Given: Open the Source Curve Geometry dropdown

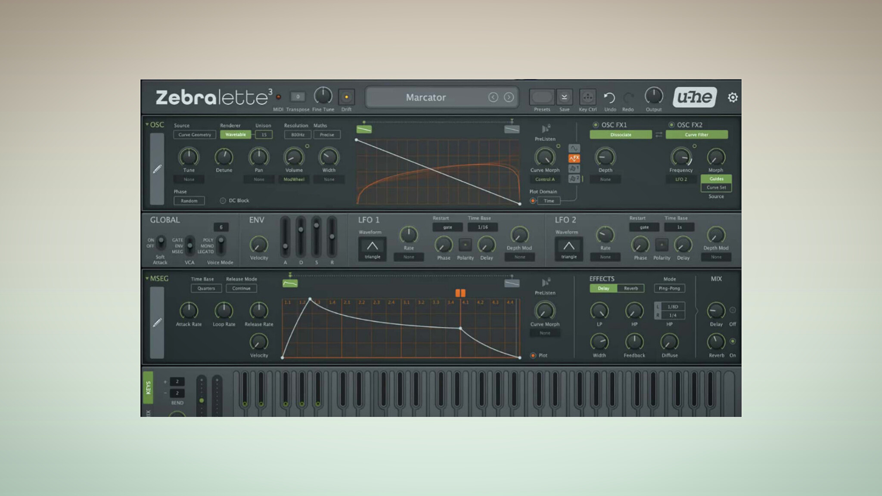Looking at the screenshot, I should tap(195, 135).
